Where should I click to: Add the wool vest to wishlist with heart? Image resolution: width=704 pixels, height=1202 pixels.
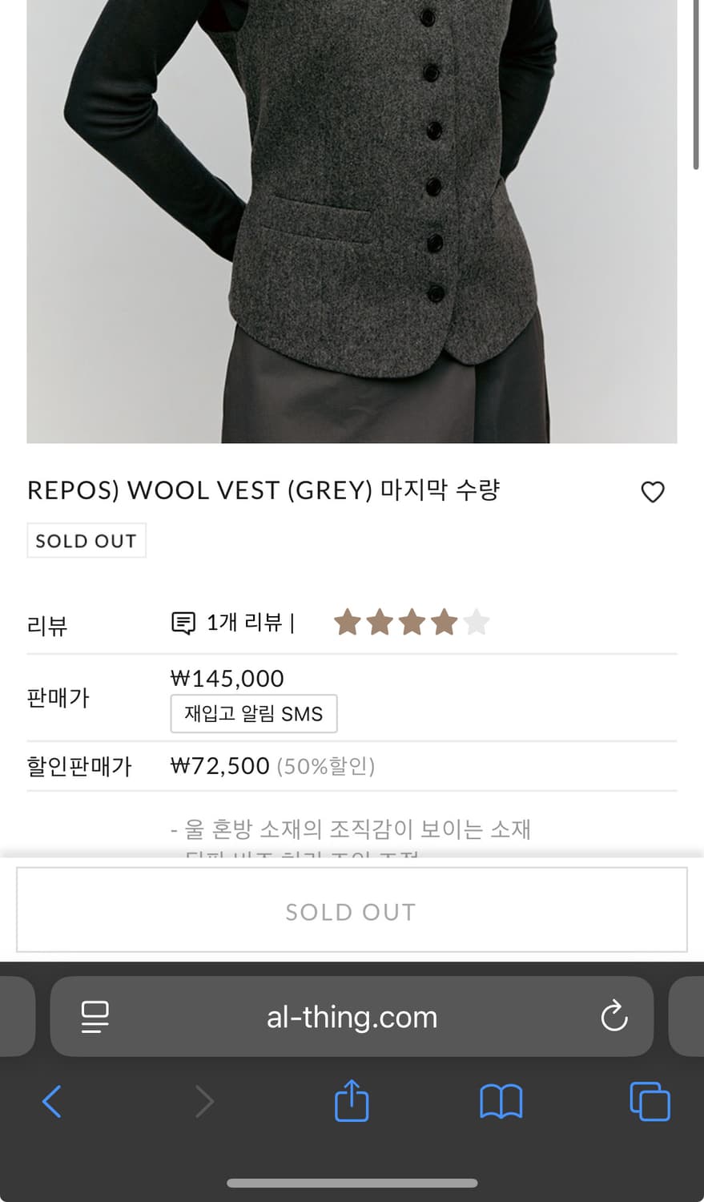click(653, 491)
